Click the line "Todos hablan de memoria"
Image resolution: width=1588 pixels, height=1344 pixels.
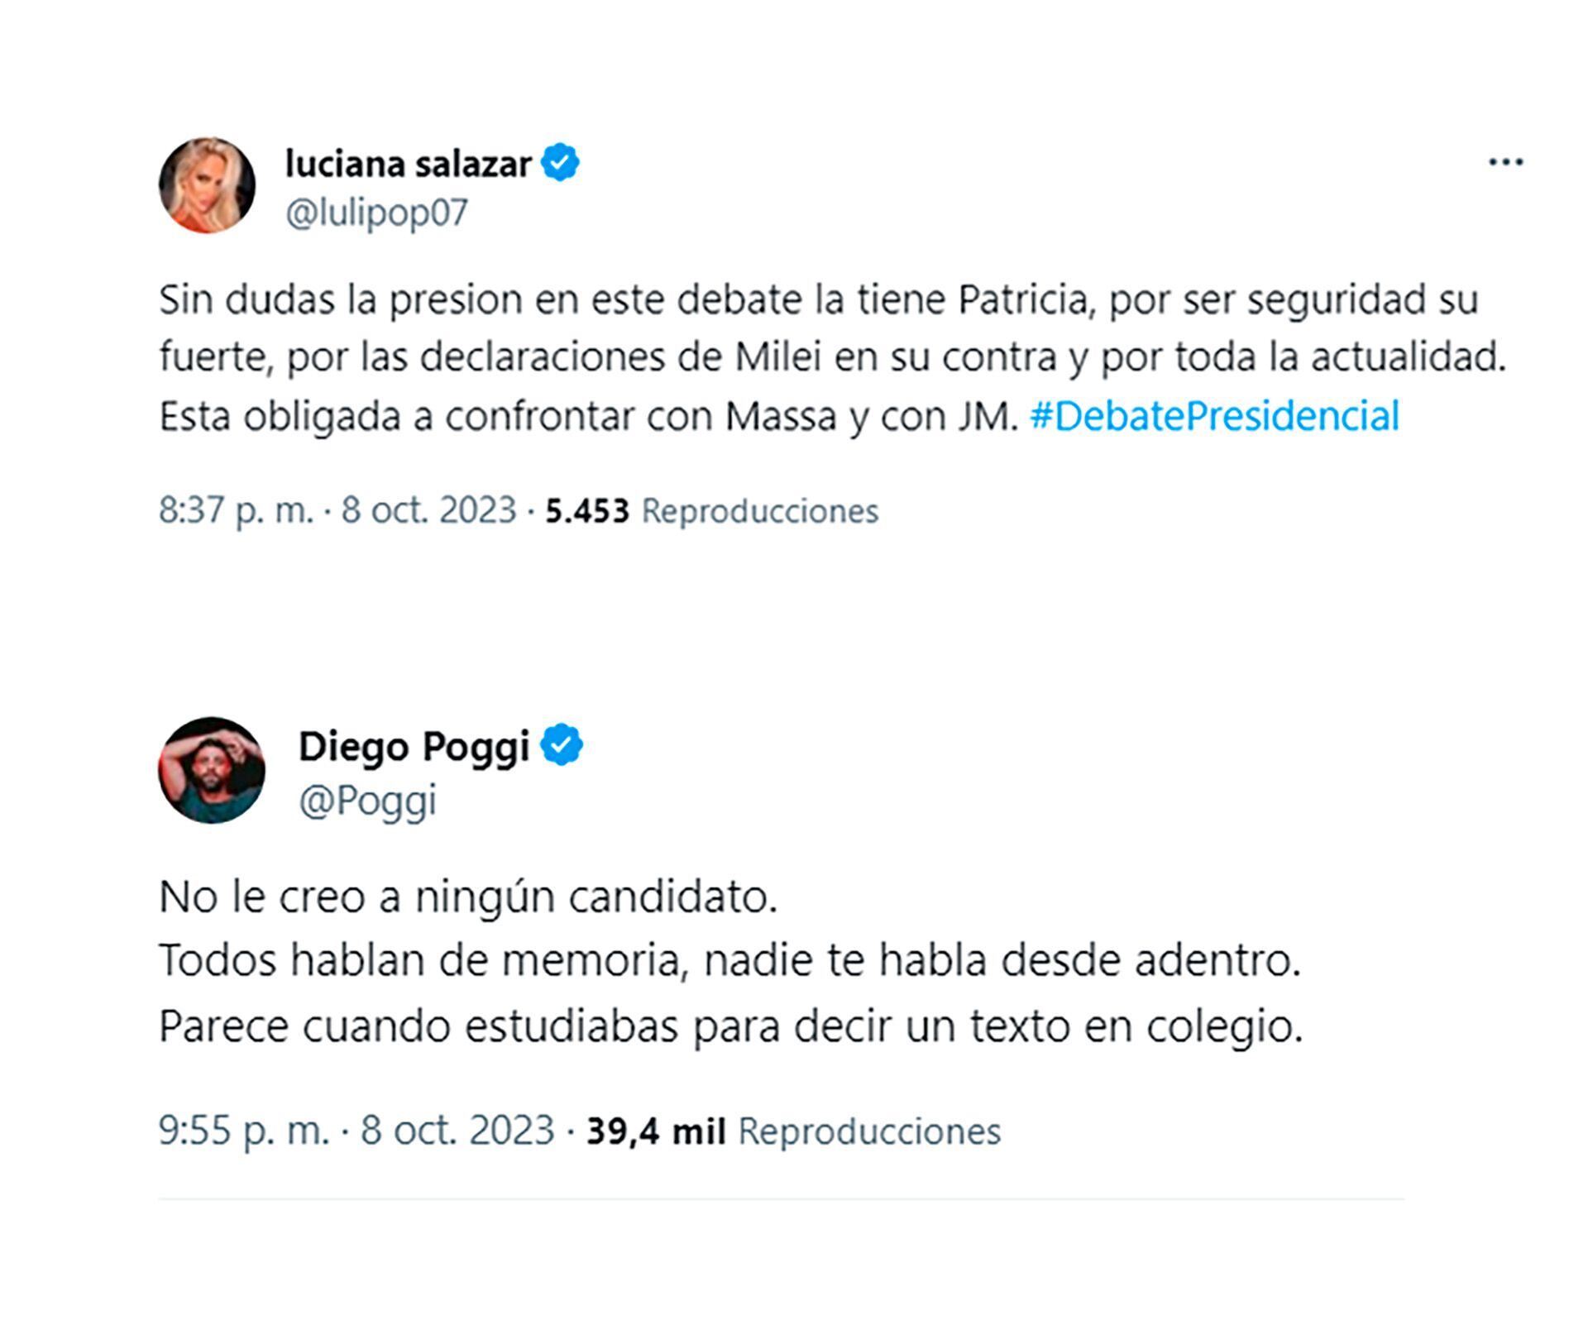coord(729,961)
